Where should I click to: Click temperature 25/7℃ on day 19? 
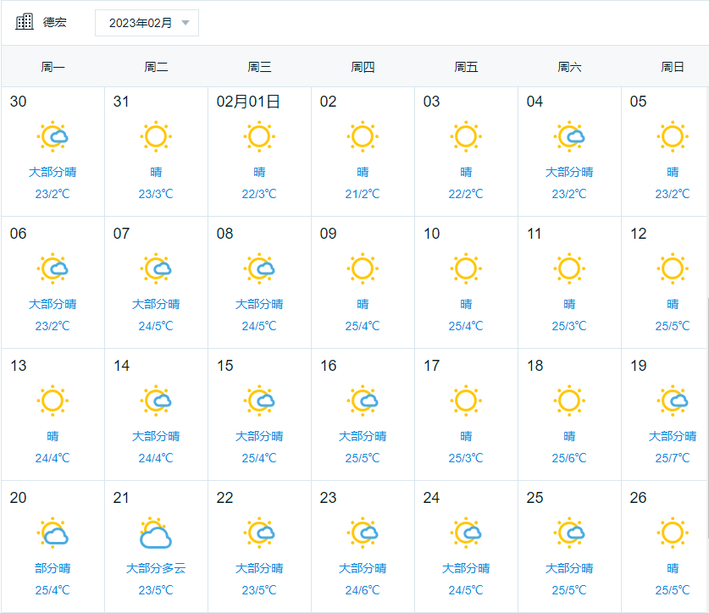[x=673, y=458]
